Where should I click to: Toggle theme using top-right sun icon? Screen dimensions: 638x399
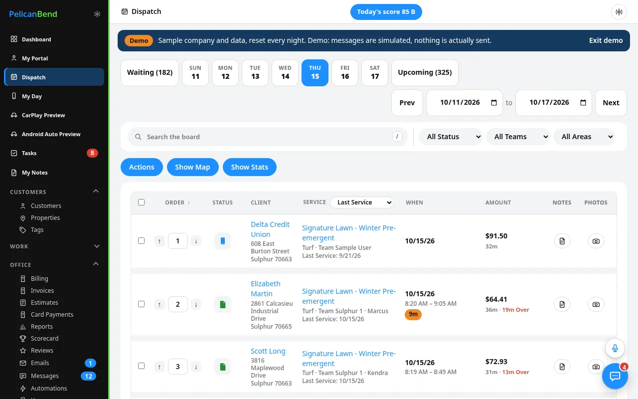click(619, 12)
